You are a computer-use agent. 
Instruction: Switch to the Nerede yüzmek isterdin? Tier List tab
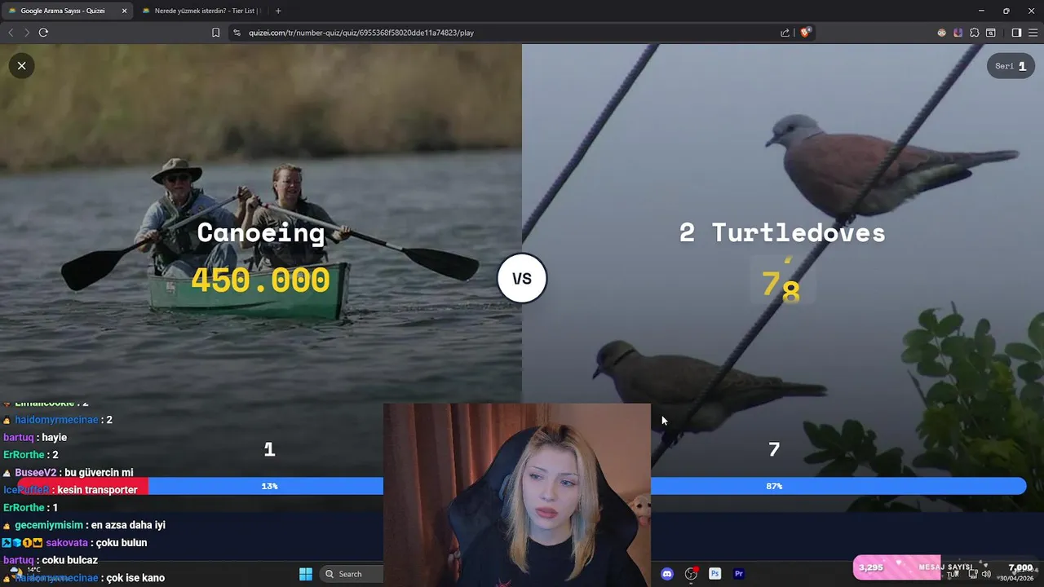coord(201,11)
